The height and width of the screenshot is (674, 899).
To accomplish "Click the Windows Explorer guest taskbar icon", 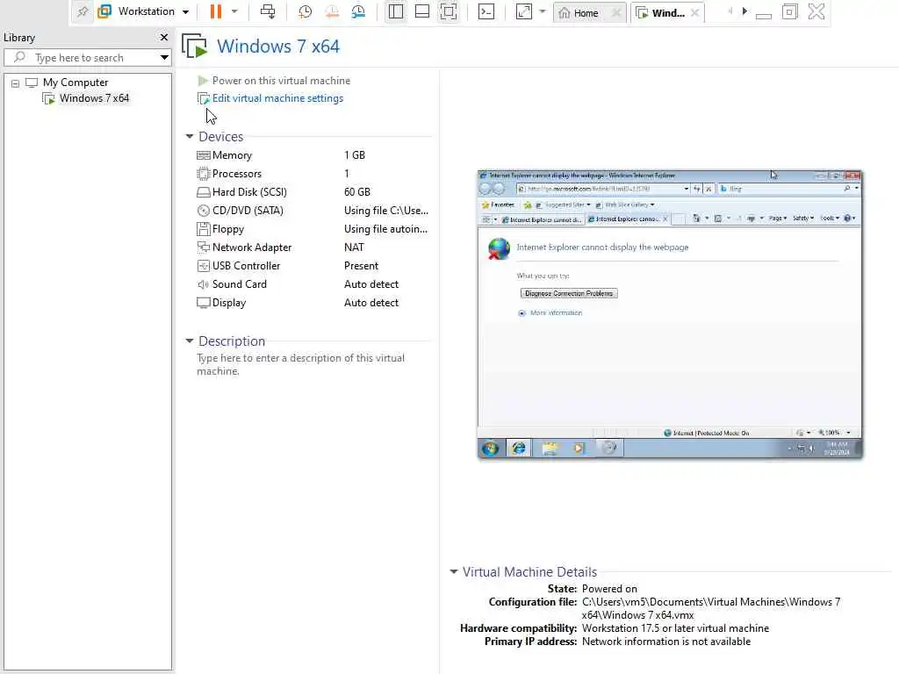I will (x=550, y=448).
